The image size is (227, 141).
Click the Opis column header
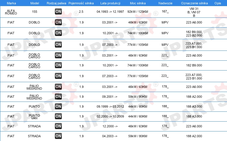[218, 3]
